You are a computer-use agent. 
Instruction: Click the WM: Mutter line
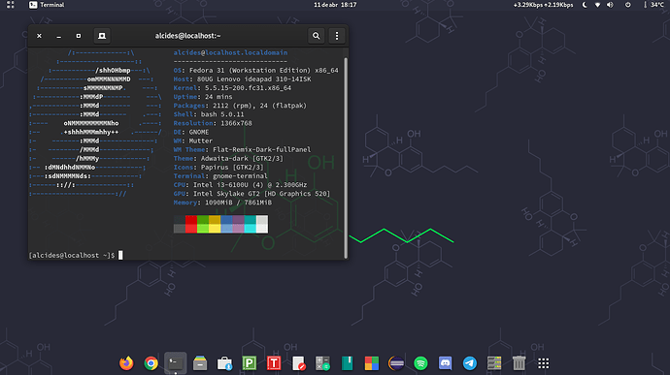pos(193,141)
